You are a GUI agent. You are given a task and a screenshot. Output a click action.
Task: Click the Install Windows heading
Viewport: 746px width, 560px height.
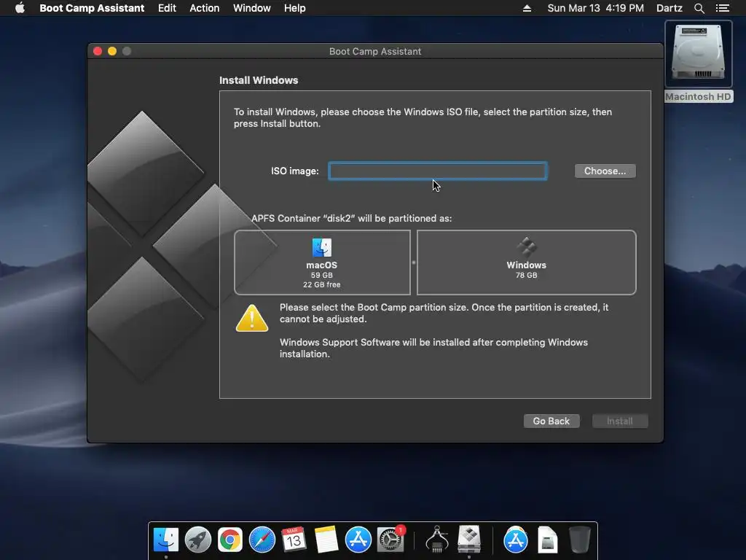[x=259, y=80]
